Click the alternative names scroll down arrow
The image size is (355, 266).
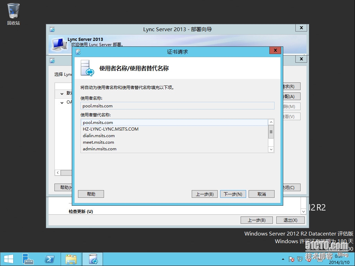[x=271, y=150]
